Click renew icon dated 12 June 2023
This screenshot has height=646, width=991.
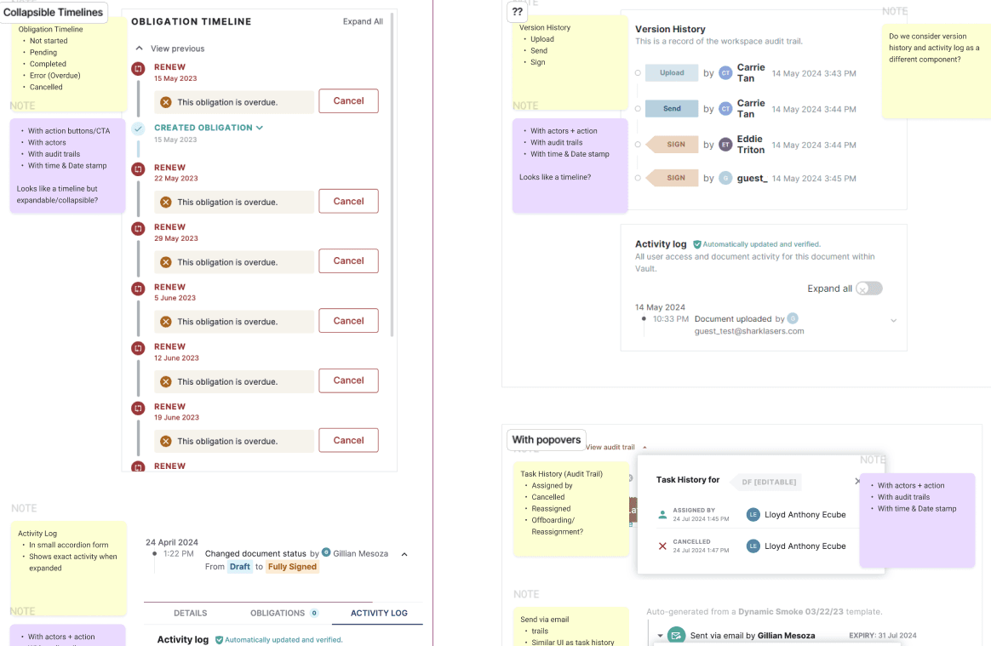point(138,347)
